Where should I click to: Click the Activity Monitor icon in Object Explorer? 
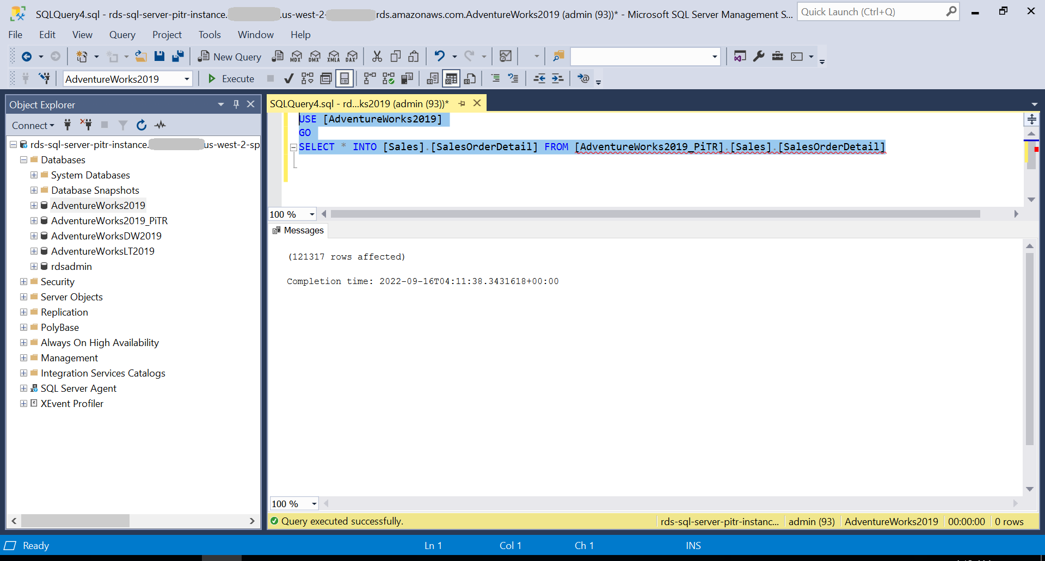click(x=160, y=125)
